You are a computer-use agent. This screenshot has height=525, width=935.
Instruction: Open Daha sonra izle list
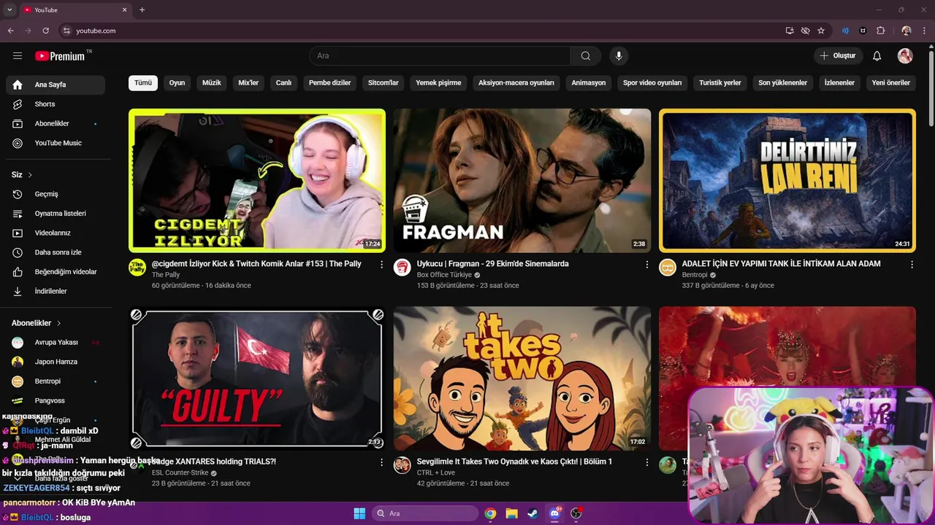point(56,252)
